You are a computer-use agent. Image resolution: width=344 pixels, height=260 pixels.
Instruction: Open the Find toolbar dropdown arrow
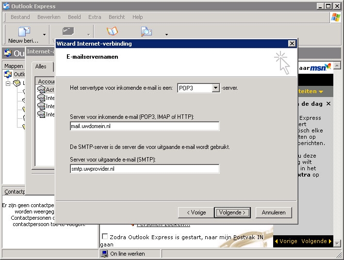point(166,34)
